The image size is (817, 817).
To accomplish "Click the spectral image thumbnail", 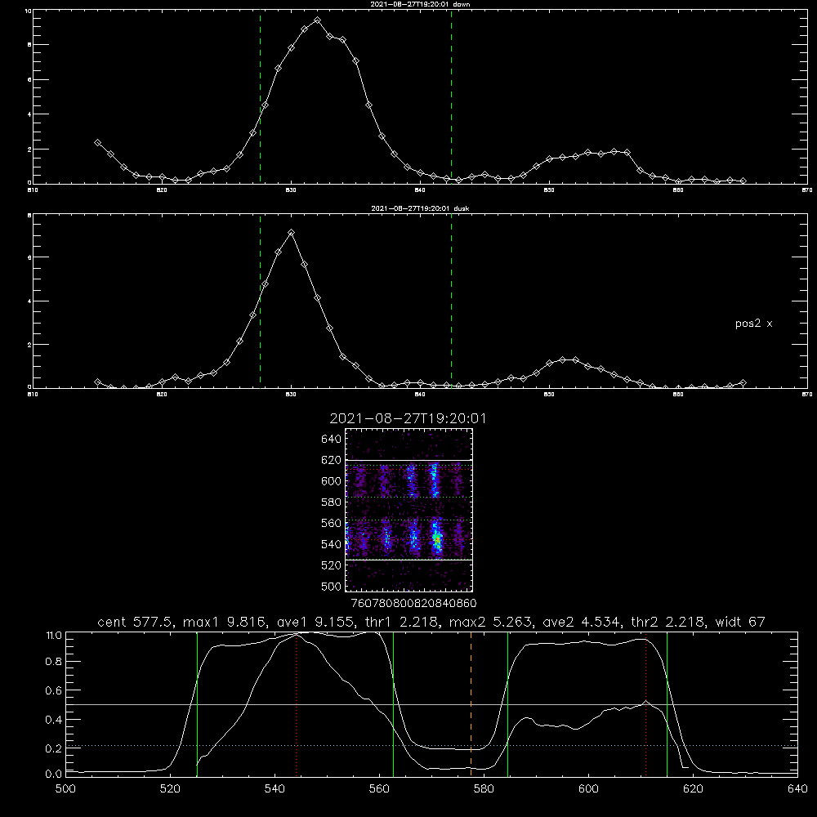I will (408, 510).
